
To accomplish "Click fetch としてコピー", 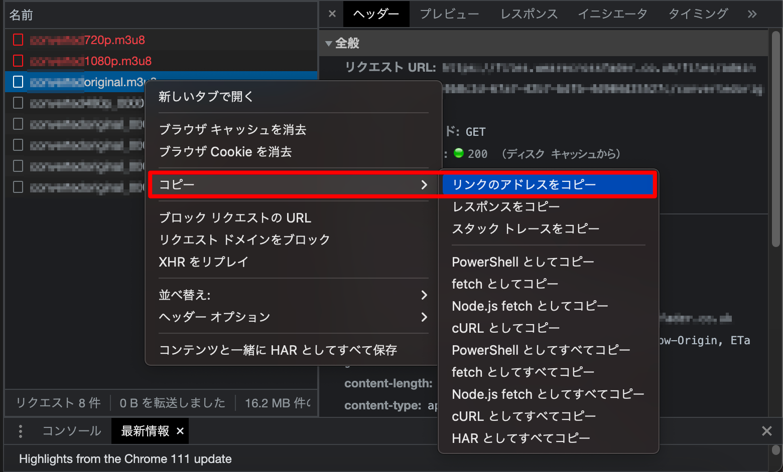I will pyautogui.click(x=548, y=284).
